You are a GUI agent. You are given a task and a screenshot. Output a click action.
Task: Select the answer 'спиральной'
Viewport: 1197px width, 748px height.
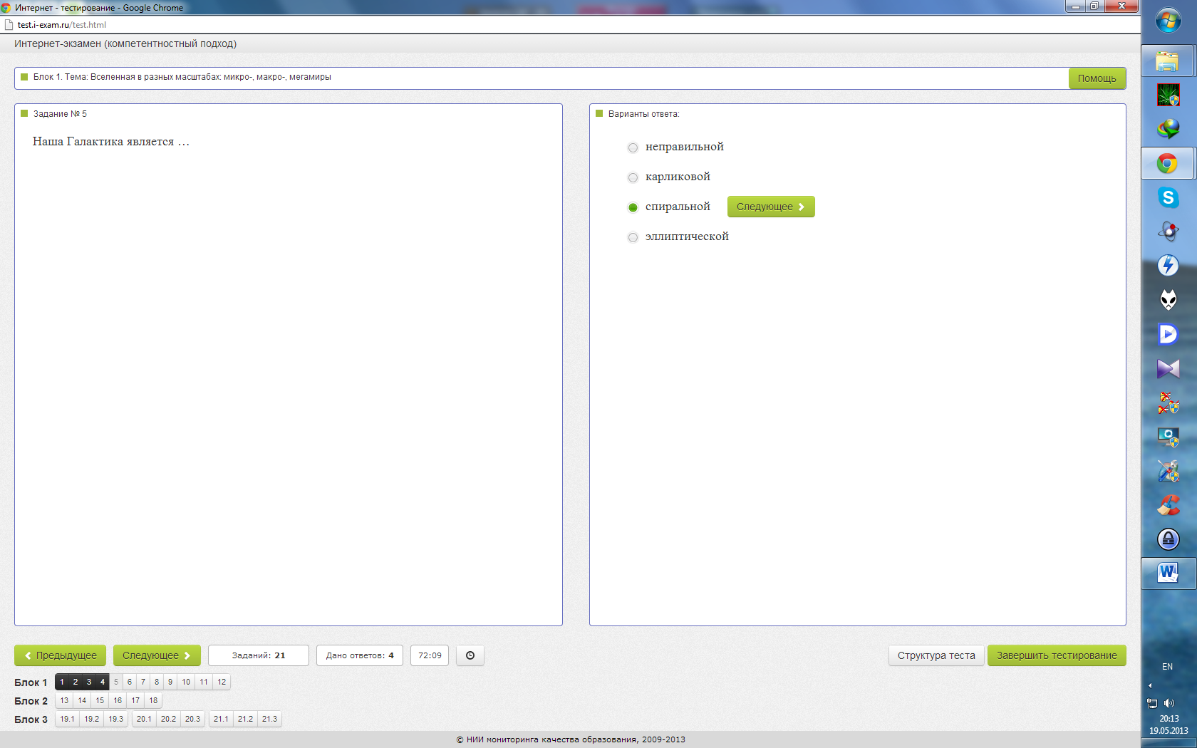click(633, 207)
